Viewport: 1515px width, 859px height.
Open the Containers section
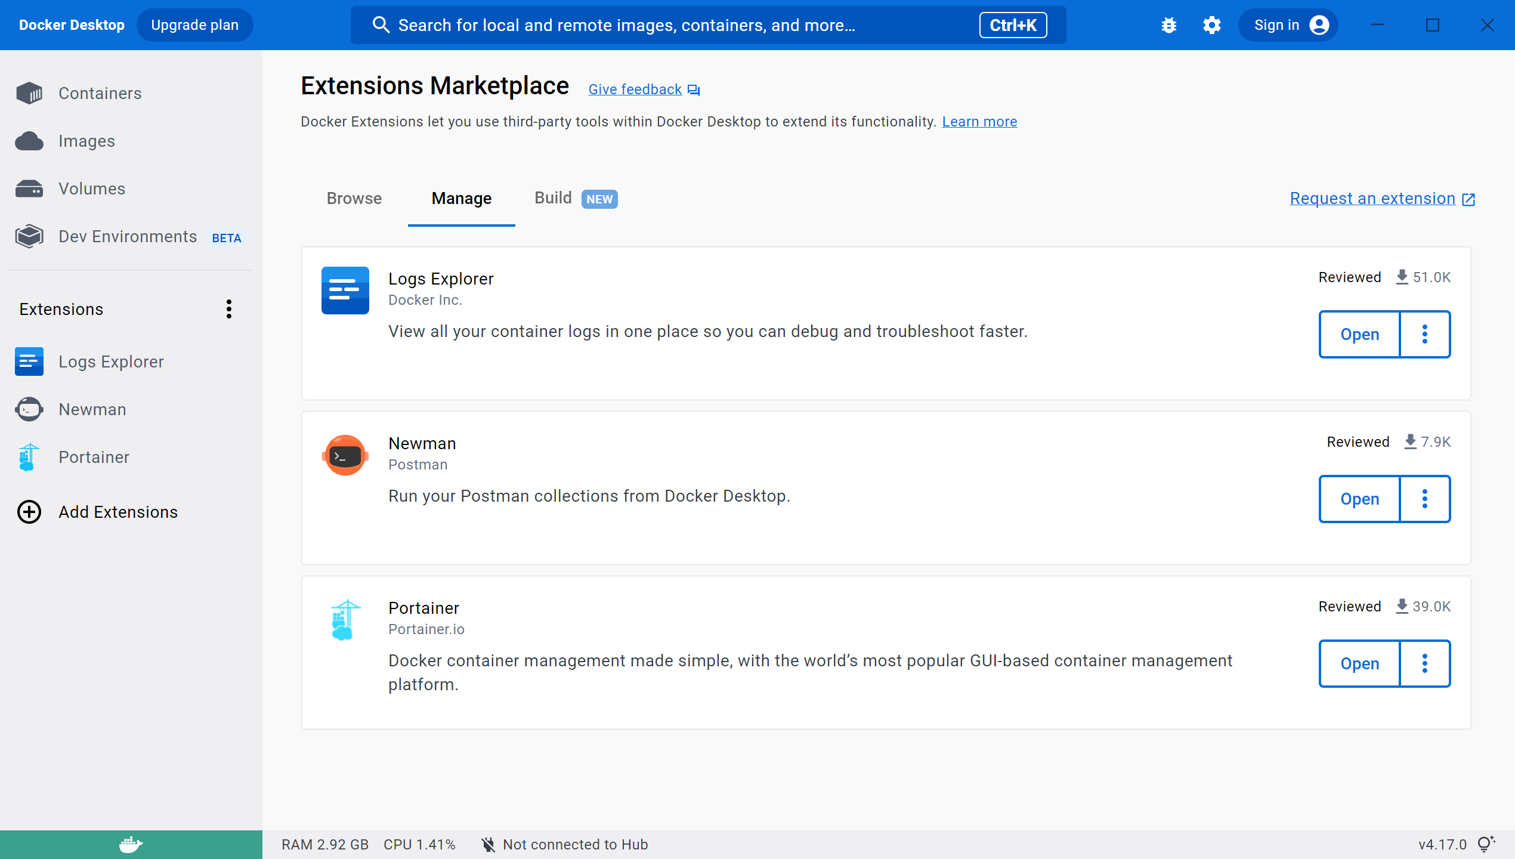point(100,93)
